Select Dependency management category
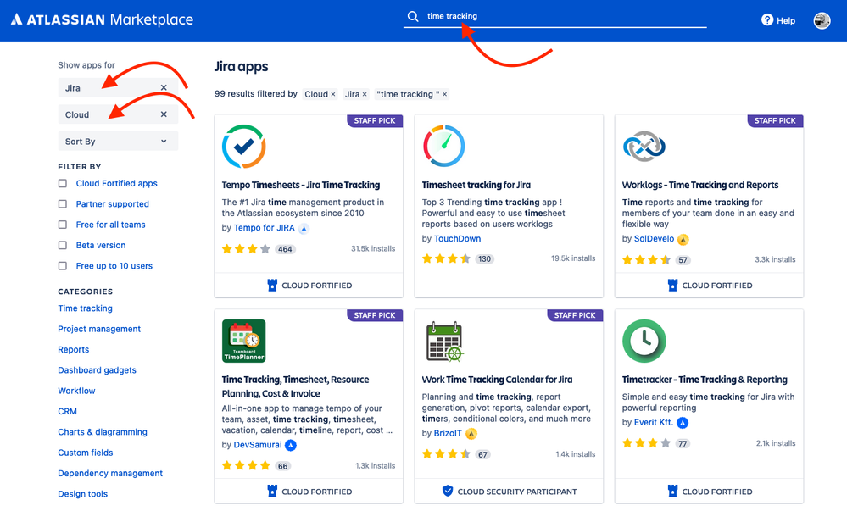 (x=110, y=473)
